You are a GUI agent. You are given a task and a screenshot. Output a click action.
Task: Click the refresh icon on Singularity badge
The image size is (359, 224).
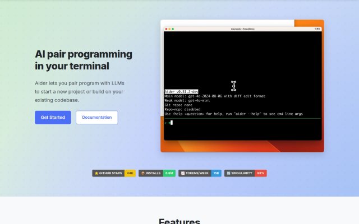coord(228,173)
